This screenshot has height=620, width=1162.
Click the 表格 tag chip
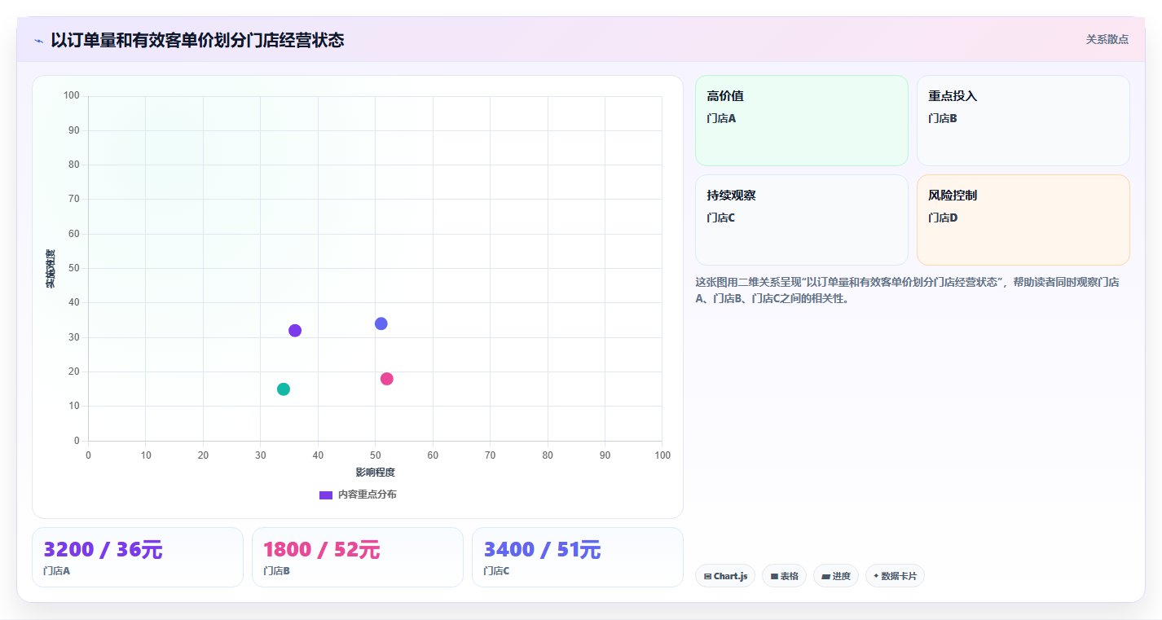click(784, 576)
